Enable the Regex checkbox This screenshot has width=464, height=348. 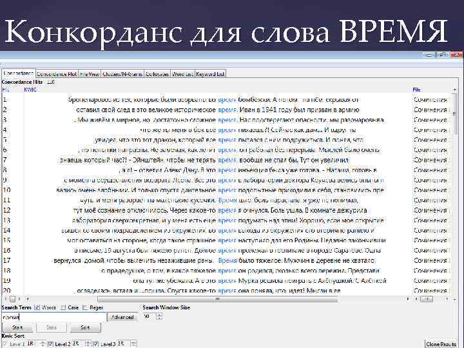pyautogui.click(x=85, y=307)
